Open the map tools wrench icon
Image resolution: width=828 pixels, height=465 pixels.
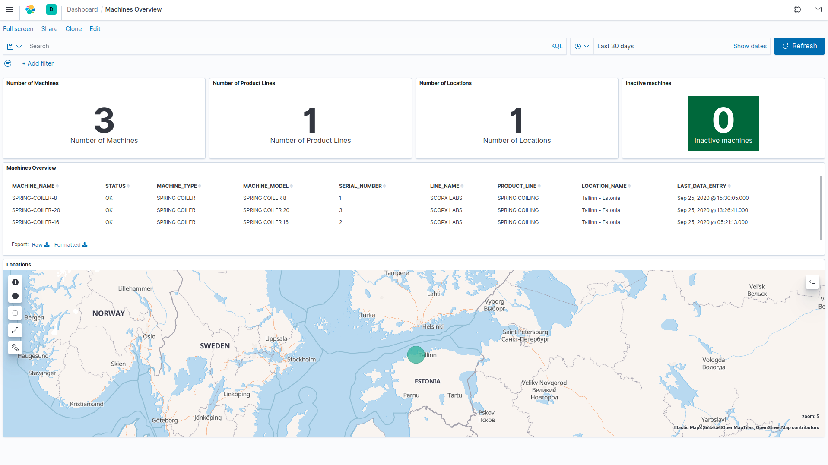(15, 348)
